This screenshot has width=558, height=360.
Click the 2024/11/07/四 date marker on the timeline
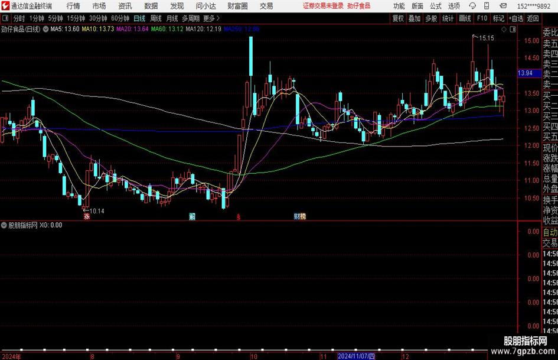pyautogui.click(x=356, y=356)
